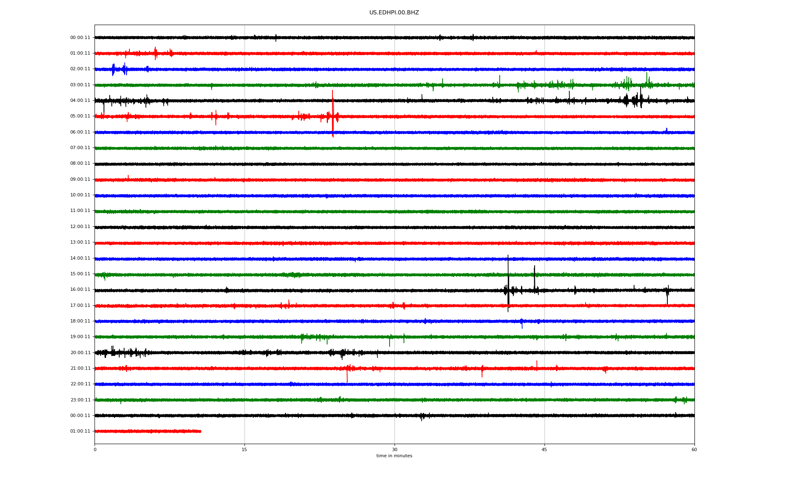Click the 23:00:11 green trace label
Image resolution: width=789 pixels, height=493 pixels.
click(80, 400)
